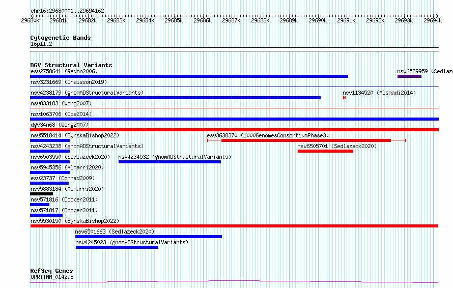The width and height of the screenshot is (453, 288).
Task: Select the nsv1063706 (Coe2014) blue bar
Action: tap(234, 119)
